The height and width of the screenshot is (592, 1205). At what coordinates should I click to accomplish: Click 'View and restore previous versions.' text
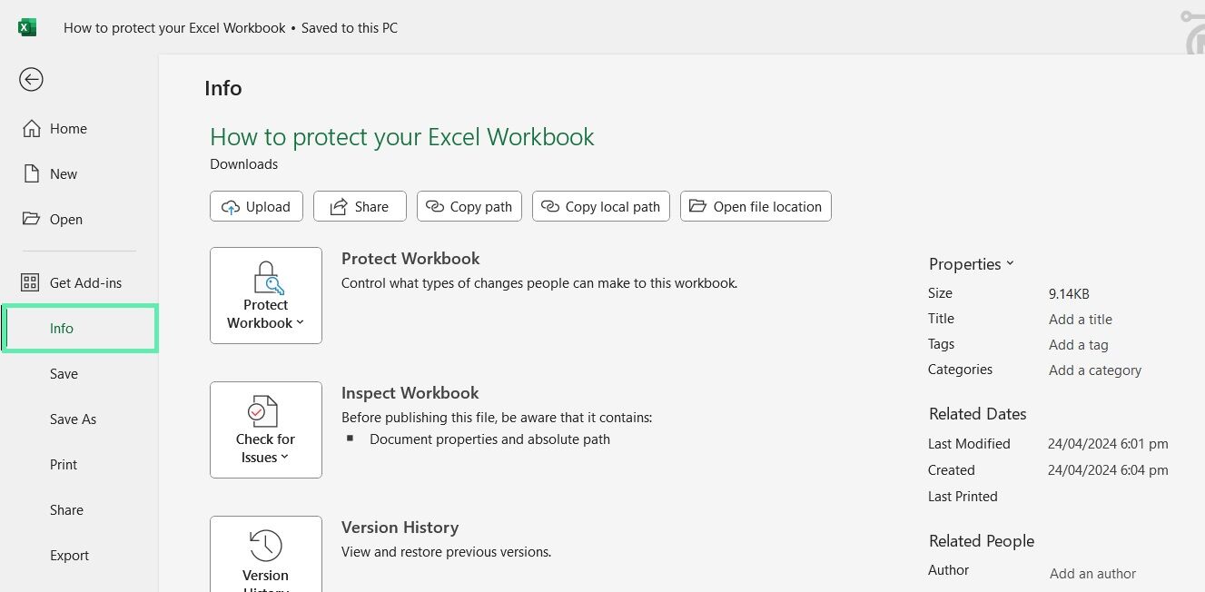coord(446,551)
